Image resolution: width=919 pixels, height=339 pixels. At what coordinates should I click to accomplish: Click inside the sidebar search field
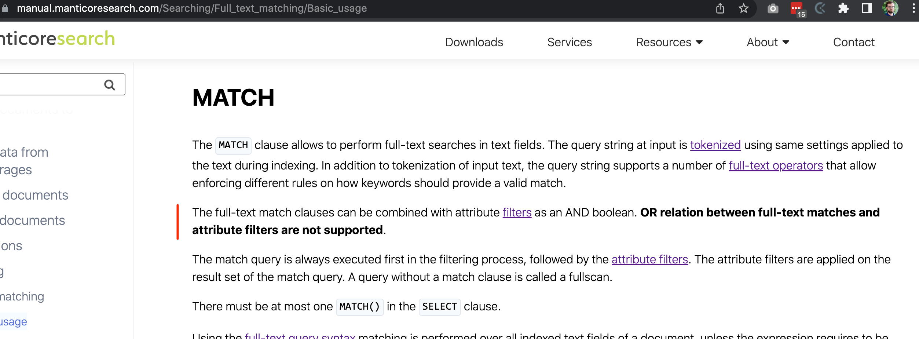[x=51, y=85]
